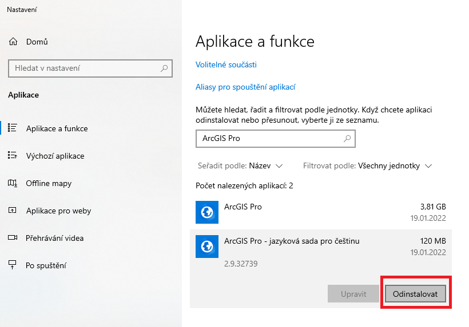Screen dimensions: 469x327
Task: Click the Výchozí aplikace sidebar icon
Action: pos(13,156)
